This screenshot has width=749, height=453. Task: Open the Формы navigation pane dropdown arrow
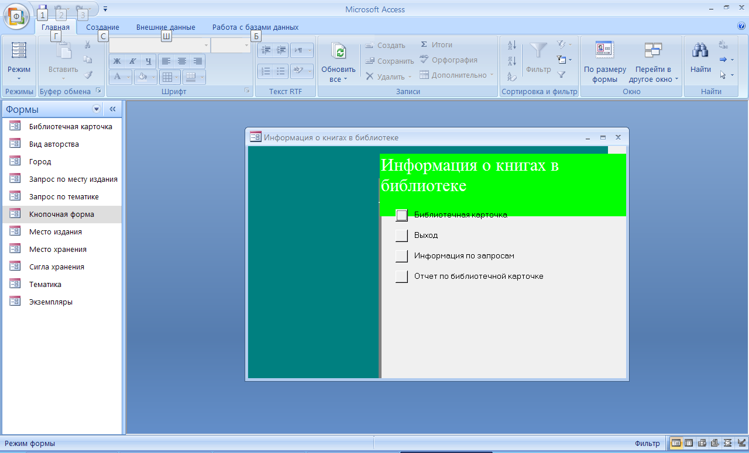click(97, 109)
